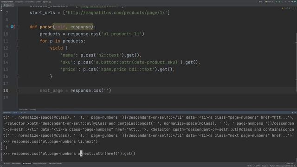Switch to the tiles.py editor tab
The image size is (297, 167).
(8, 5)
